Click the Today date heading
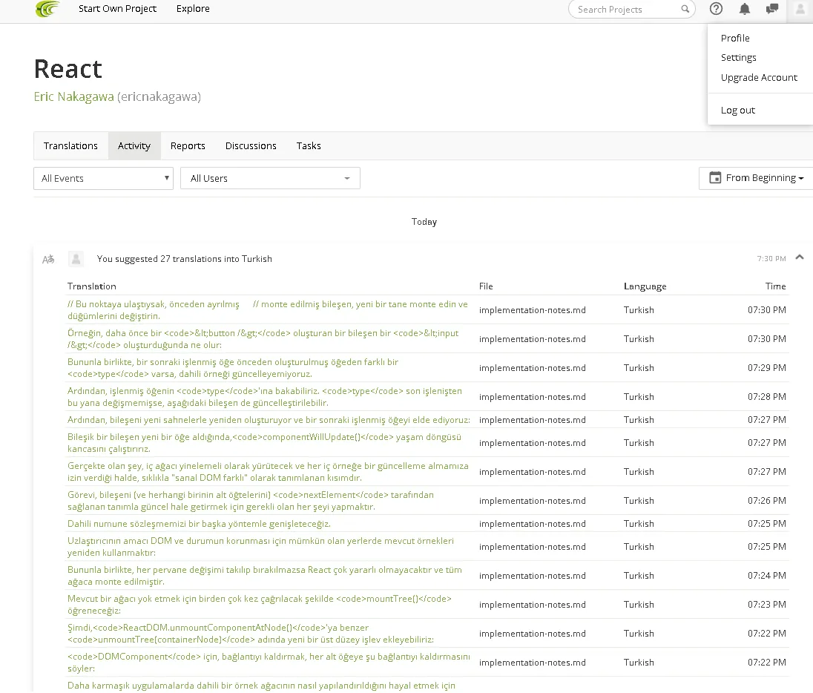Screen dimensions: 813x693 pyautogui.click(x=424, y=222)
